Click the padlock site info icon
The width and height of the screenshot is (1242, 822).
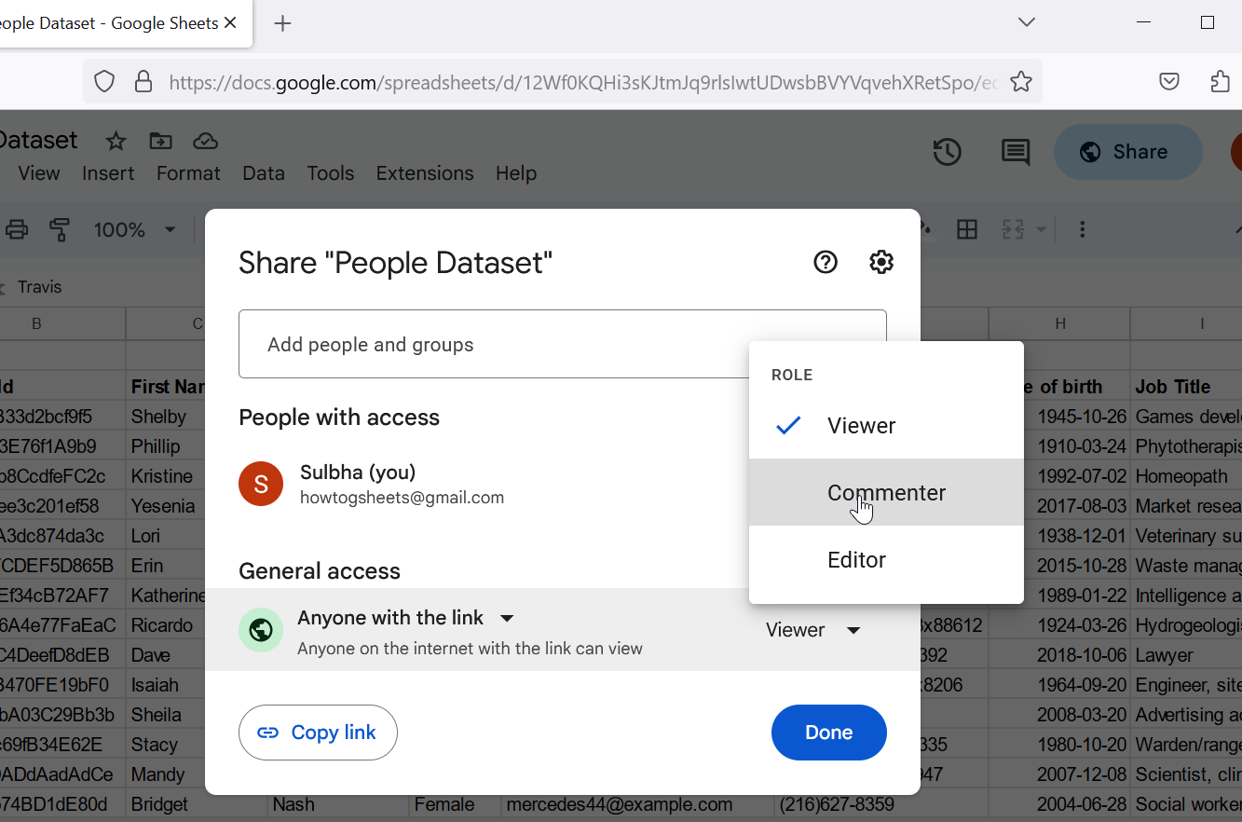[x=143, y=82]
